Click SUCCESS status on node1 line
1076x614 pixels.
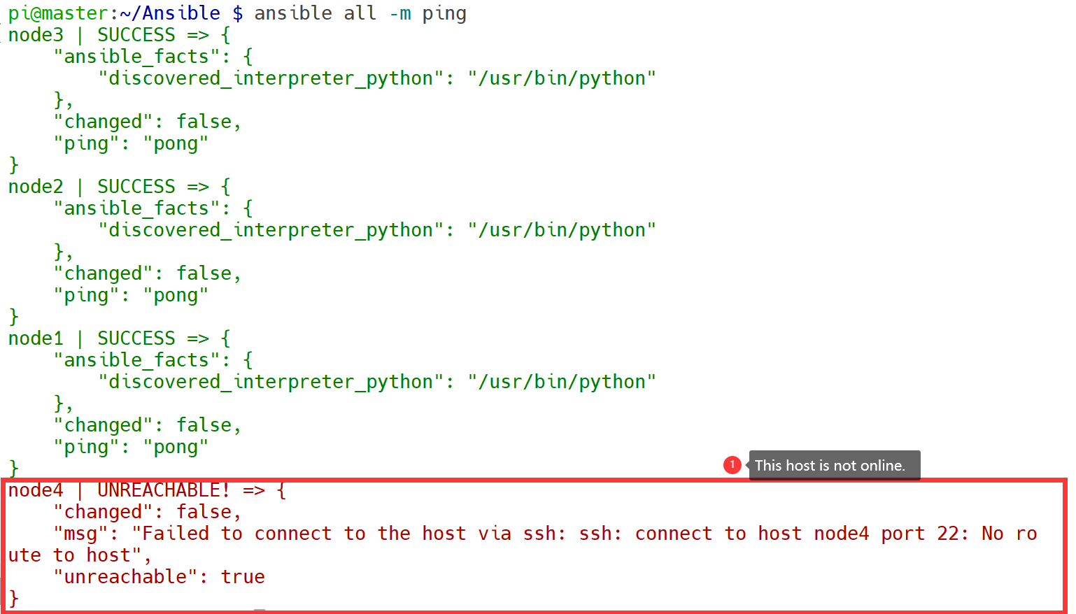tap(136, 338)
